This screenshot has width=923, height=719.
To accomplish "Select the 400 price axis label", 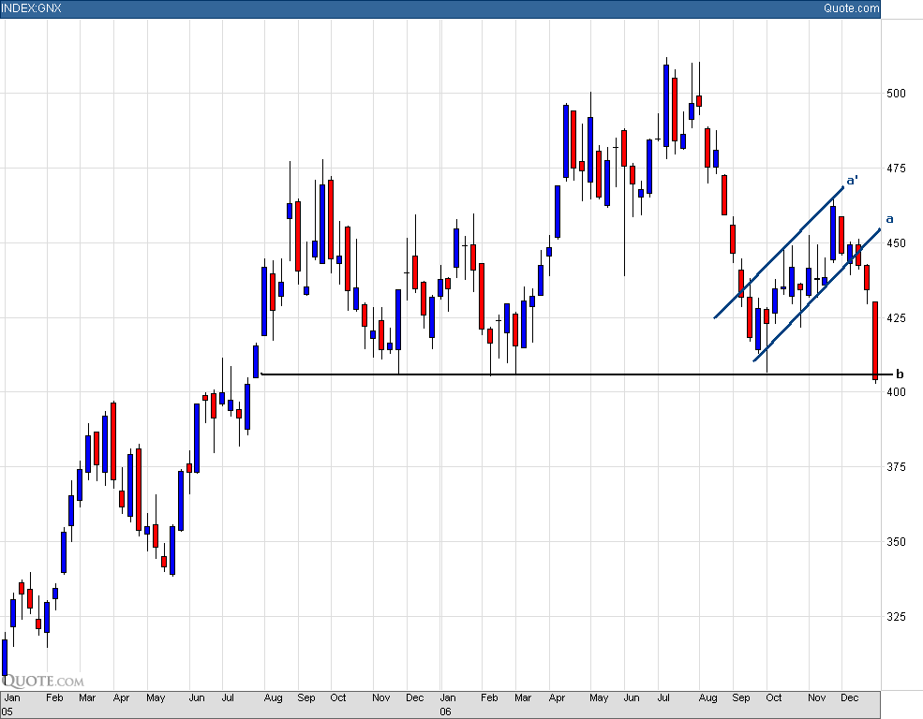I will coord(896,392).
